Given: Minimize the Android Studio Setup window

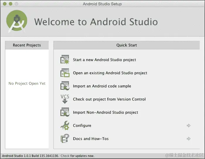Looking at the screenshot, I should coord(11,4).
